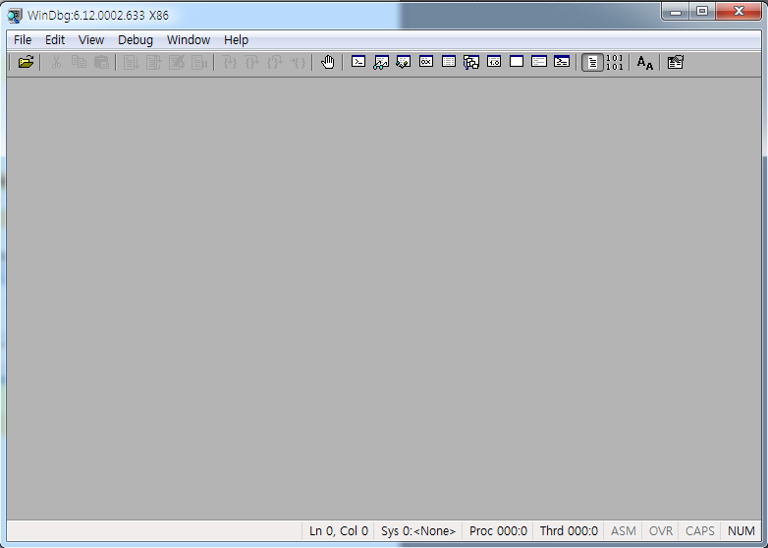Click the Restart debugging toolbar icon
The width and height of the screenshot is (768, 548).
(154, 62)
